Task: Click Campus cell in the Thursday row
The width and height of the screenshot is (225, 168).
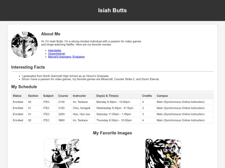Action: click(x=184, y=120)
